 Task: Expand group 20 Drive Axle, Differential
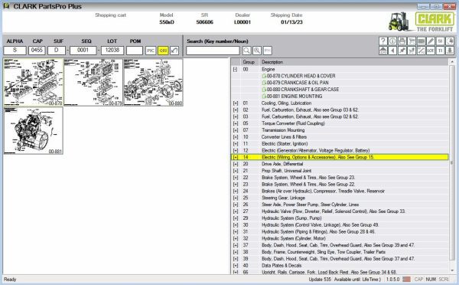click(x=236, y=164)
